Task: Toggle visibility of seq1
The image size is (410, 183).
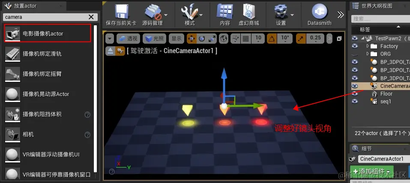Action: coord(355,102)
